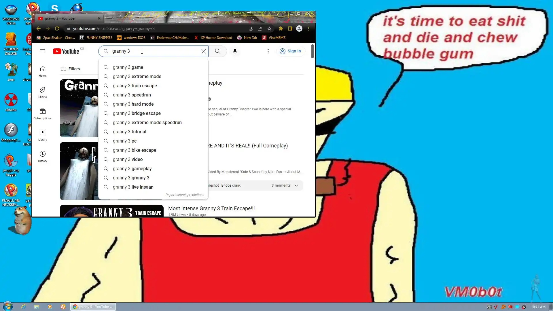This screenshot has height=311, width=553.
Task: Click the magnifier search submit button
Action: [x=217, y=51]
